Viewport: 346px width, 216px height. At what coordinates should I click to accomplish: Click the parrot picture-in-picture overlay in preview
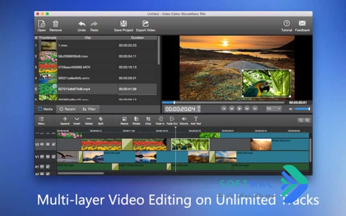(266, 83)
